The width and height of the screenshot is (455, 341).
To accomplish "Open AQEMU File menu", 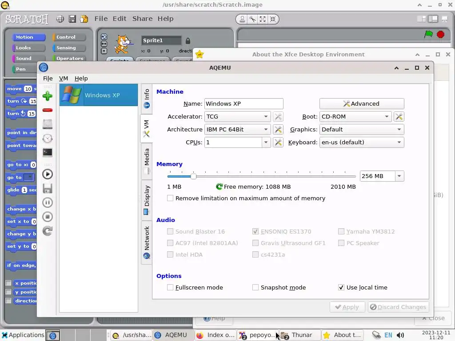I will pos(48,78).
